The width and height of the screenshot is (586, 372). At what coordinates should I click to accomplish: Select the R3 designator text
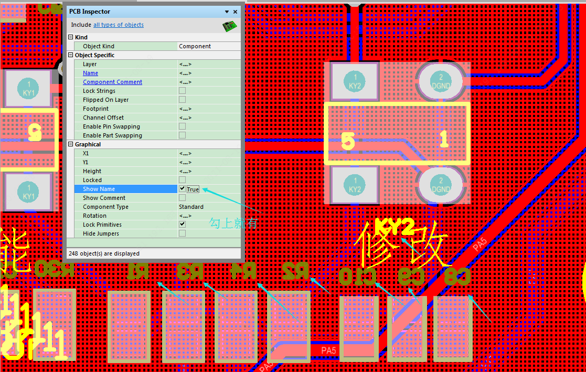[x=190, y=271]
